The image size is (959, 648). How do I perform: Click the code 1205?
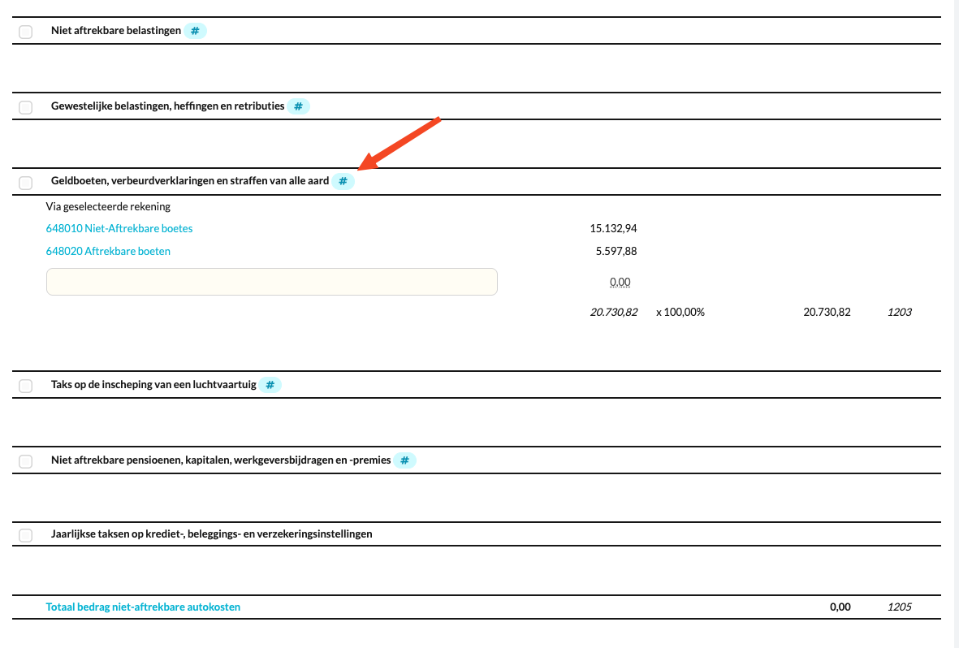(900, 607)
